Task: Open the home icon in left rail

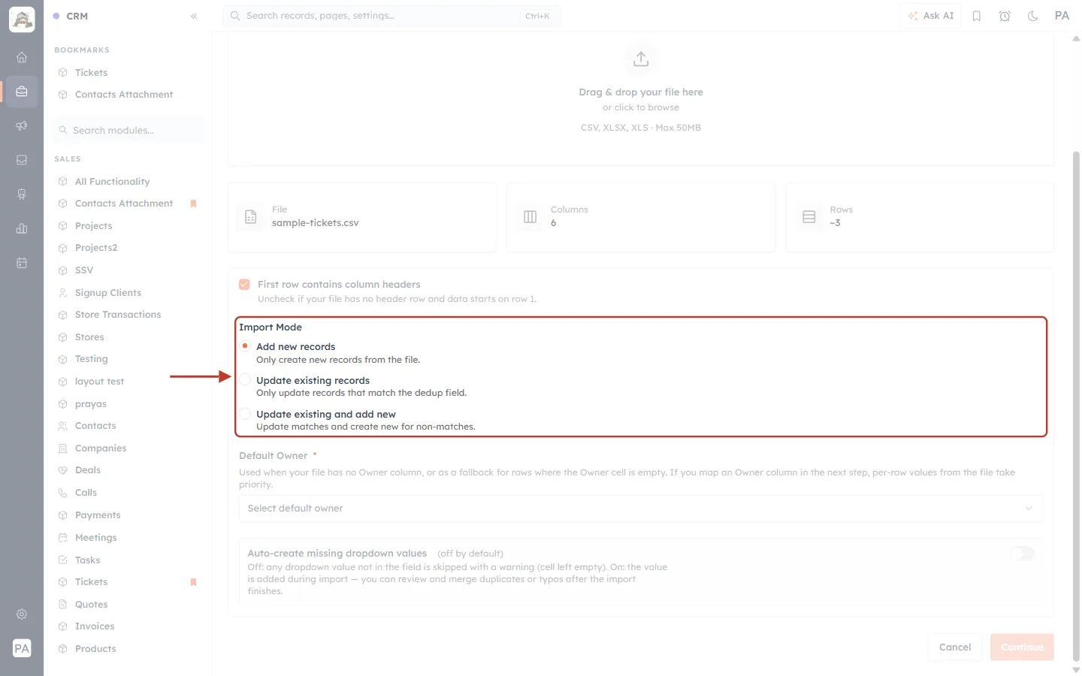Action: coord(22,57)
